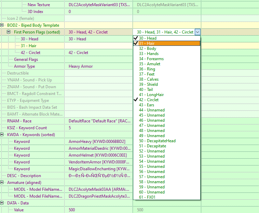The height and width of the screenshot is (213, 259).
Task: Select KSIZ - Keyword Count row
Action: 27,128
